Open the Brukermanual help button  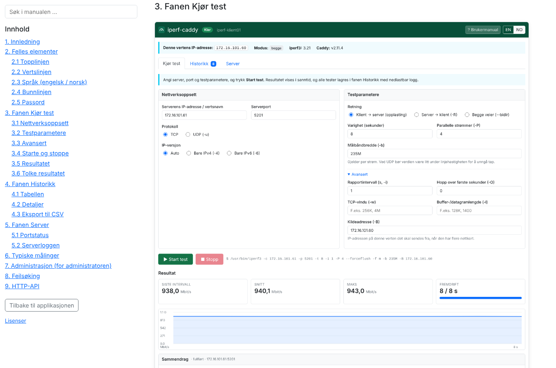[x=483, y=30]
